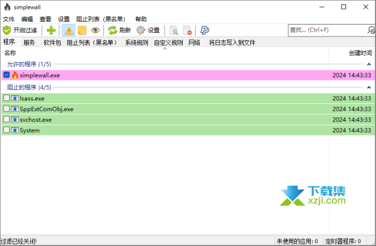
Task: Toggle the eye icon in toolbar
Action: (95, 30)
